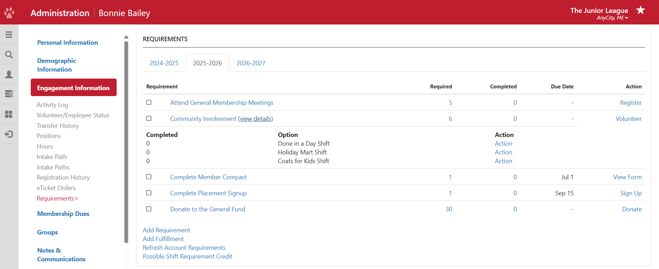Click Add Fulfillment link
The width and height of the screenshot is (659, 269).
[163, 239]
